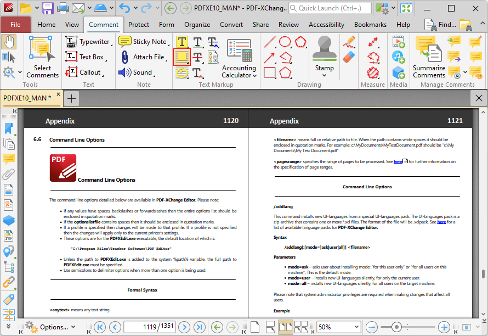
Task: Select the Highlight Text tool
Action: pyautogui.click(x=181, y=42)
